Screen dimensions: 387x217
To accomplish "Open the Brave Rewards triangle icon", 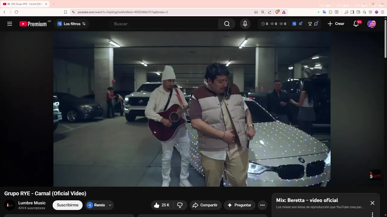I will 284,12.
